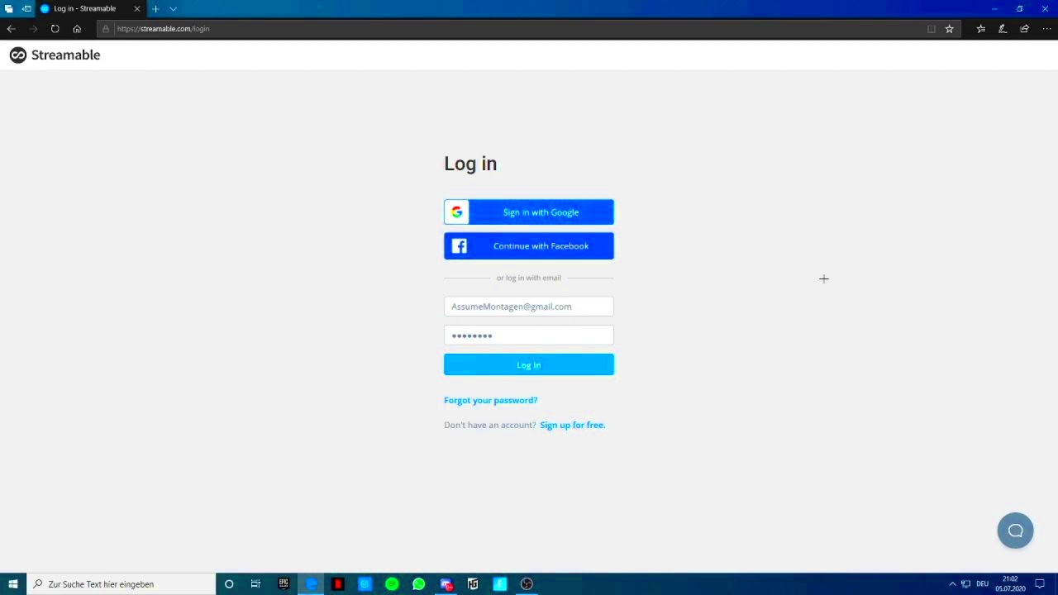Add notes with pen icon
This screenshot has width=1058, height=595.
coord(1003,29)
